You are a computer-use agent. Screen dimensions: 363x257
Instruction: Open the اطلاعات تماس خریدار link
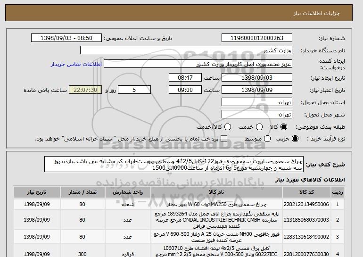tap(76, 64)
